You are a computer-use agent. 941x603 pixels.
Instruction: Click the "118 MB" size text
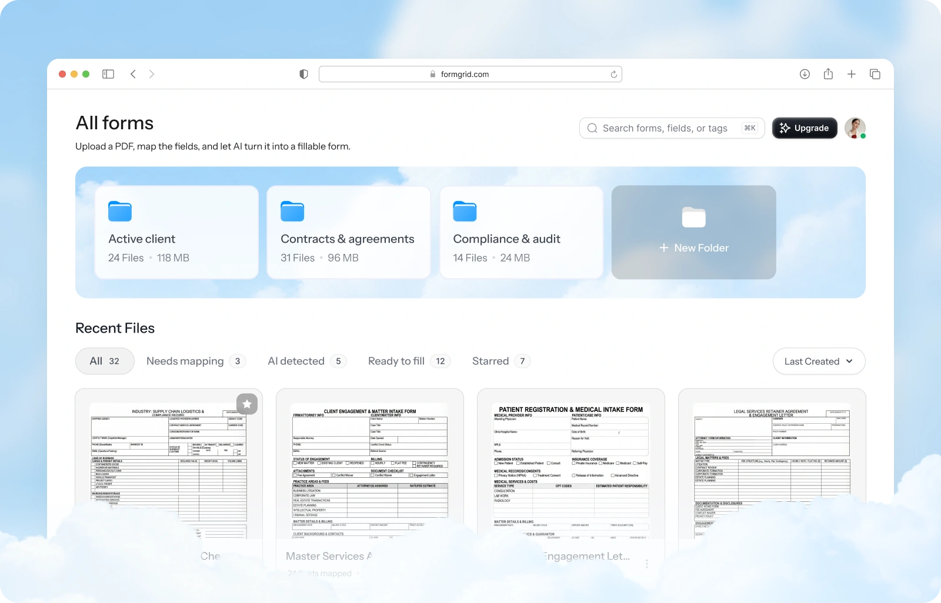(173, 257)
